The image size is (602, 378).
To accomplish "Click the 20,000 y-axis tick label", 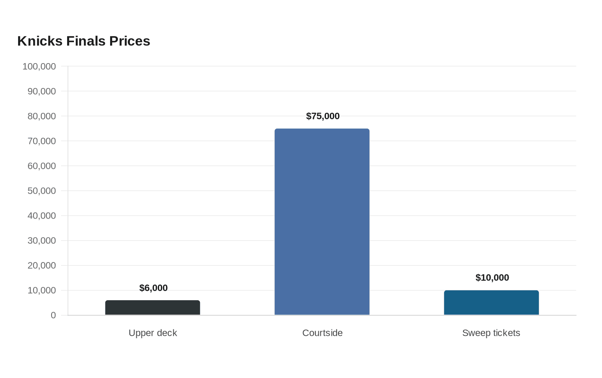I will (42, 266).
